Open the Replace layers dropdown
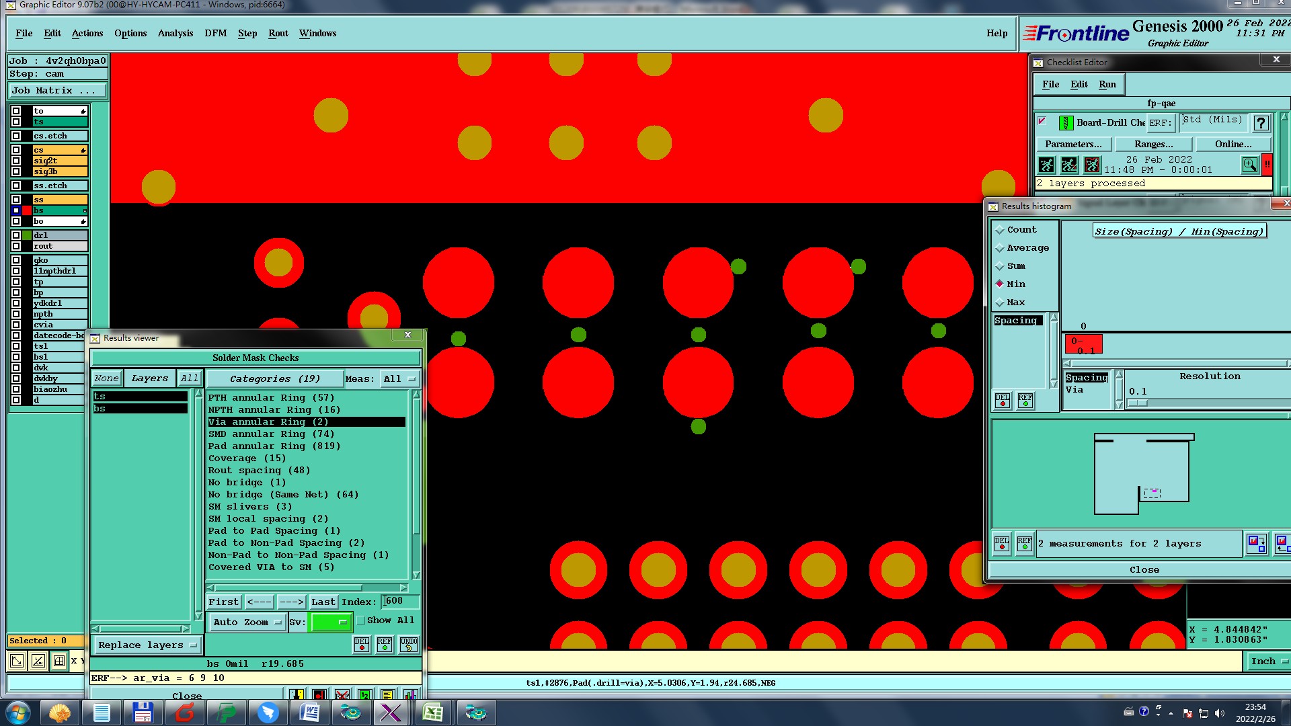Screen dimensions: 1291x726 (x=147, y=645)
